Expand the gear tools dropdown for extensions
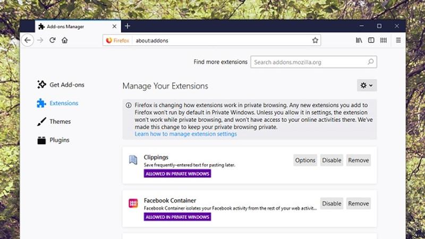The width and height of the screenshot is (425, 239). [367, 86]
